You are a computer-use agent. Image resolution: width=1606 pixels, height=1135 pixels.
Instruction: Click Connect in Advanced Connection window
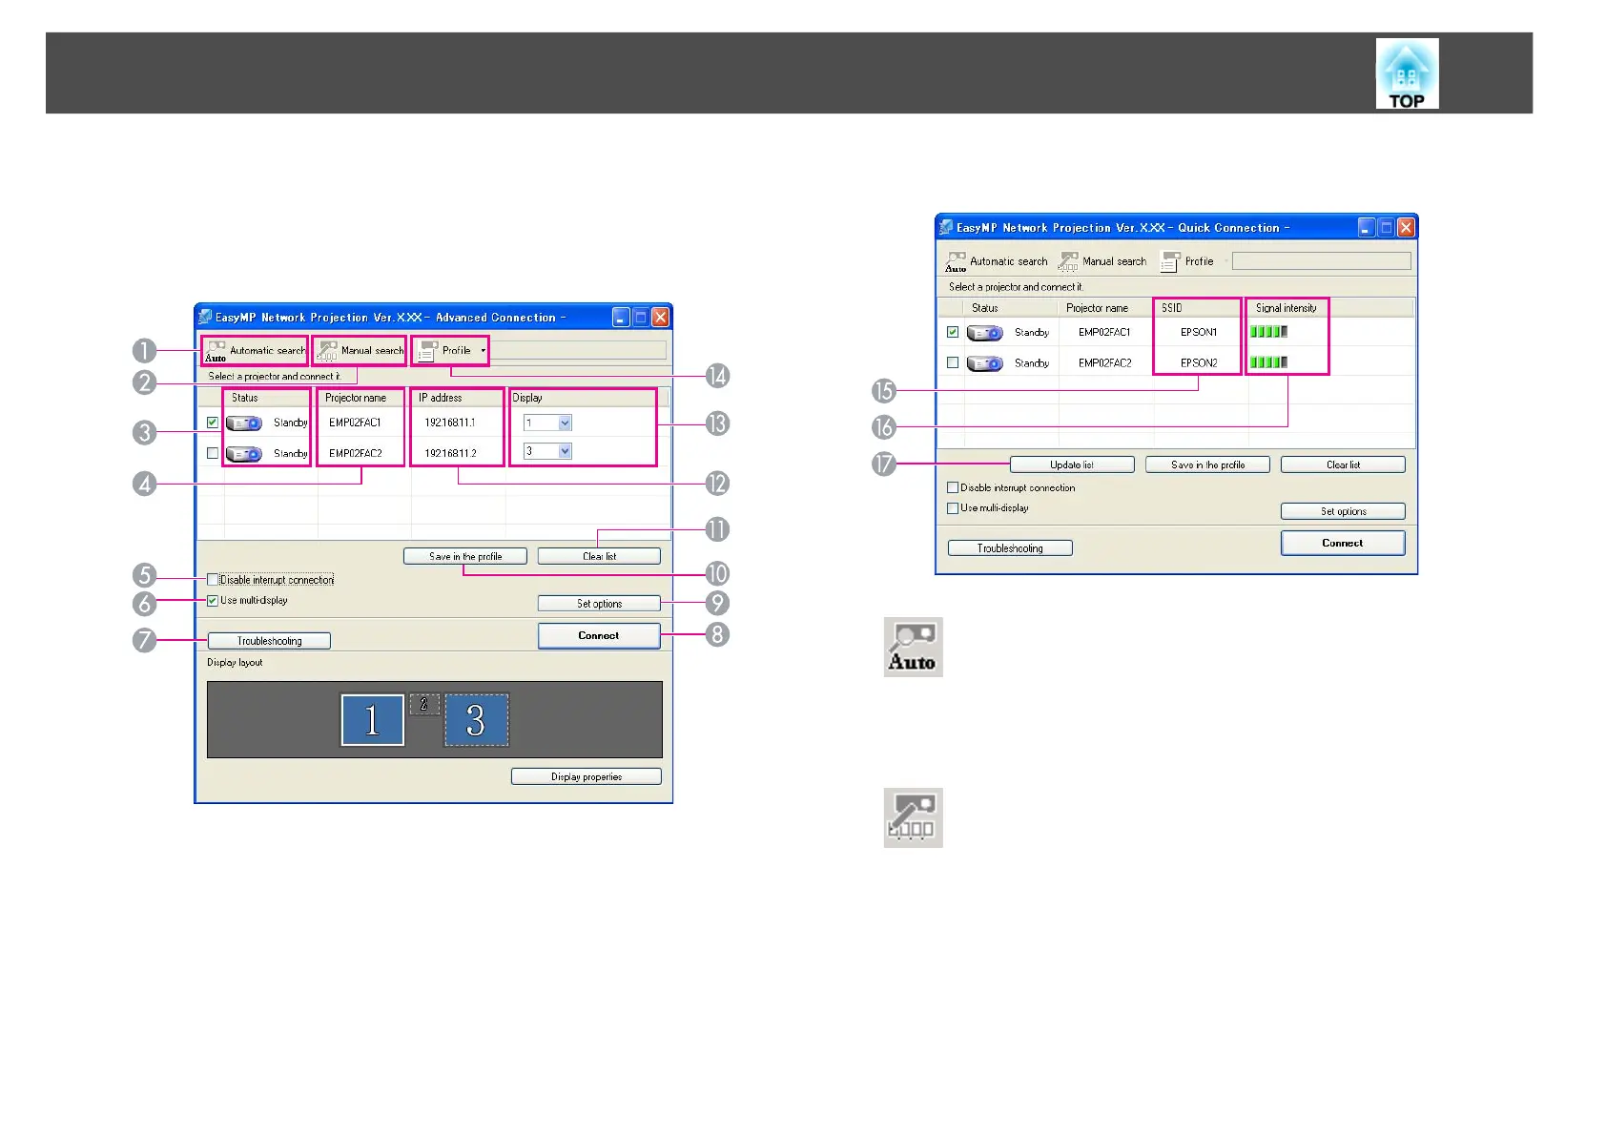click(x=599, y=635)
